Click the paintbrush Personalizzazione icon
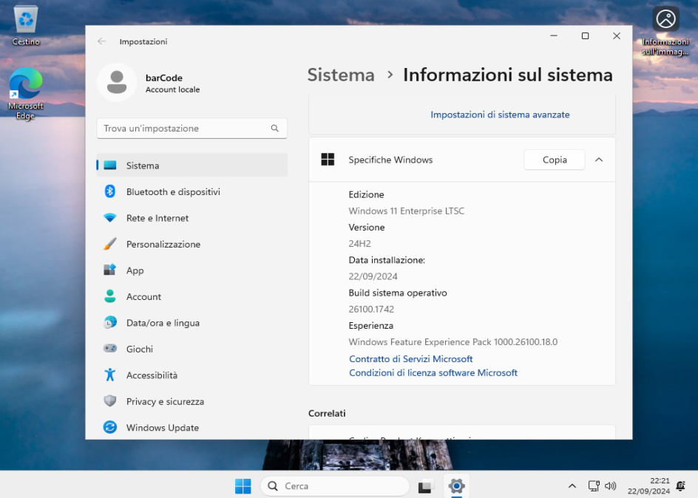 (110, 244)
